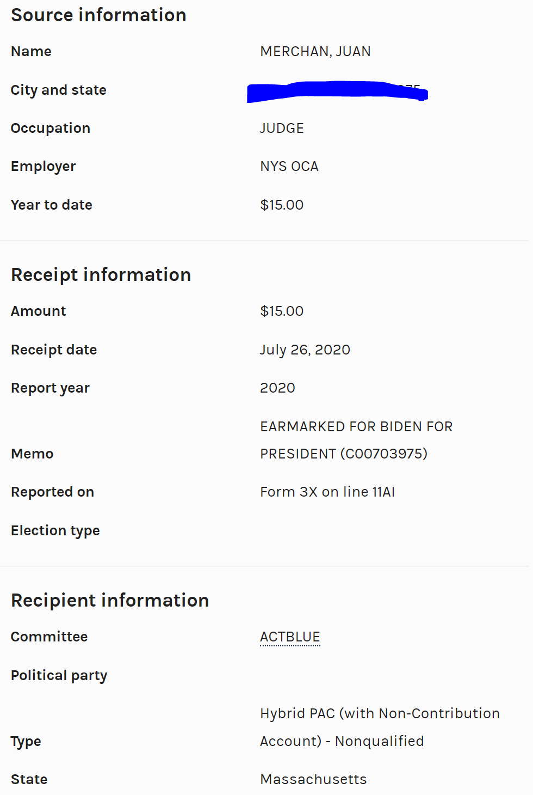Click the Massachusetts state value
Screen dimensions: 533x795
pyautogui.click(x=313, y=780)
